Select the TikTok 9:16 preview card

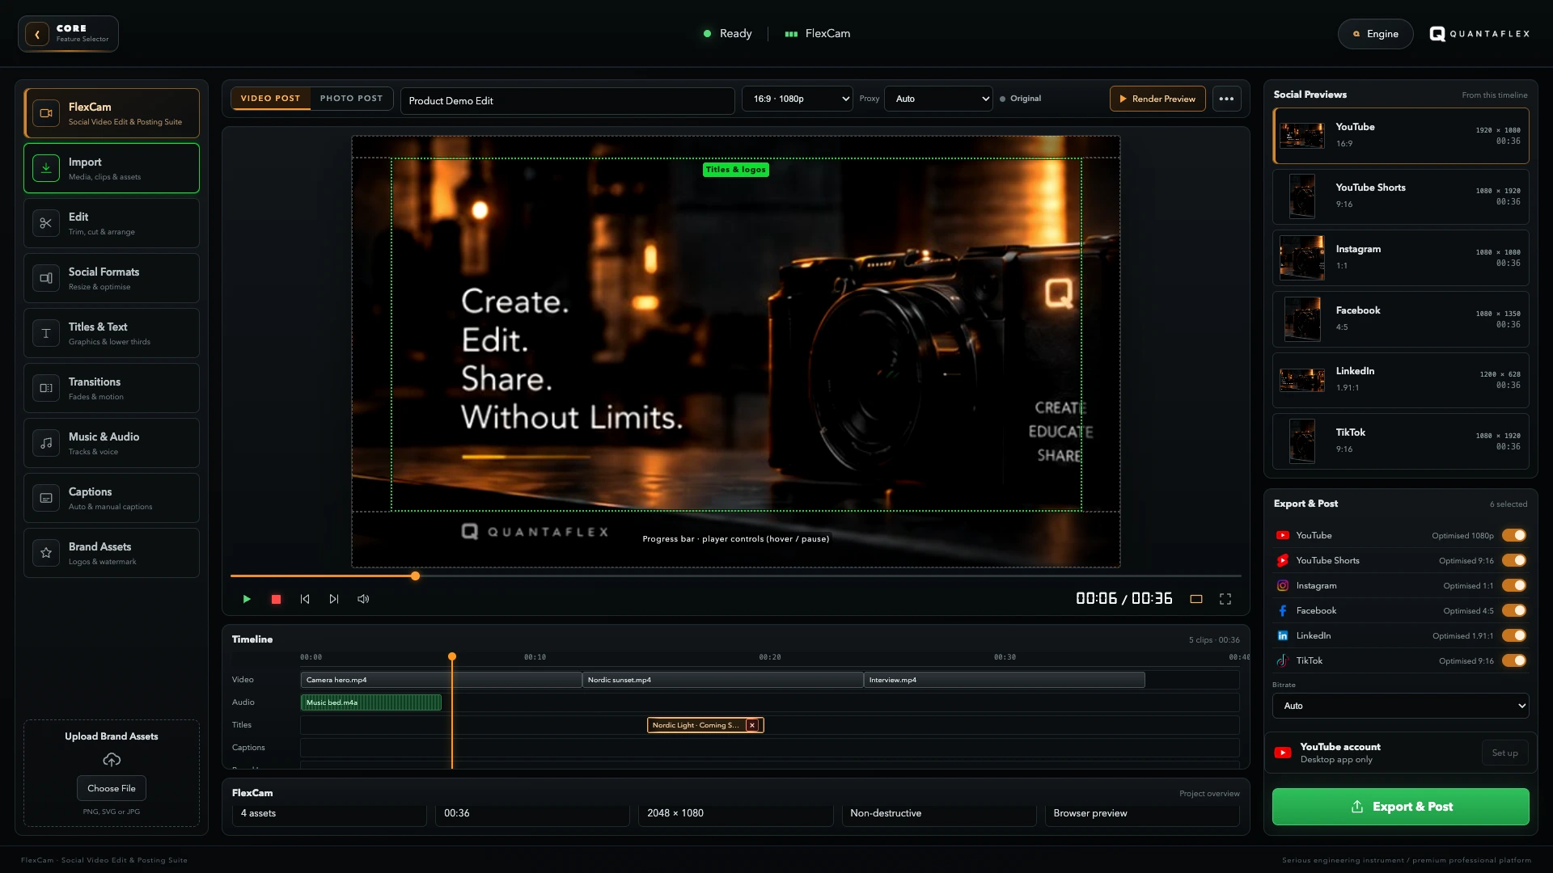[x=1401, y=441]
